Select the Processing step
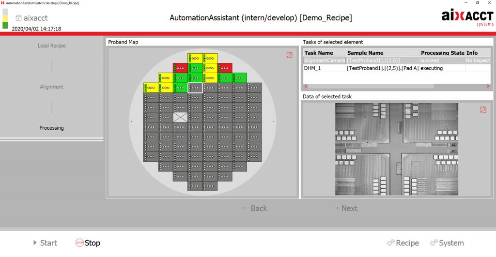 click(x=51, y=128)
